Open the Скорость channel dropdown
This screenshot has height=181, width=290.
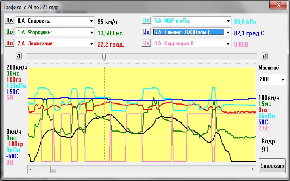coord(91,21)
